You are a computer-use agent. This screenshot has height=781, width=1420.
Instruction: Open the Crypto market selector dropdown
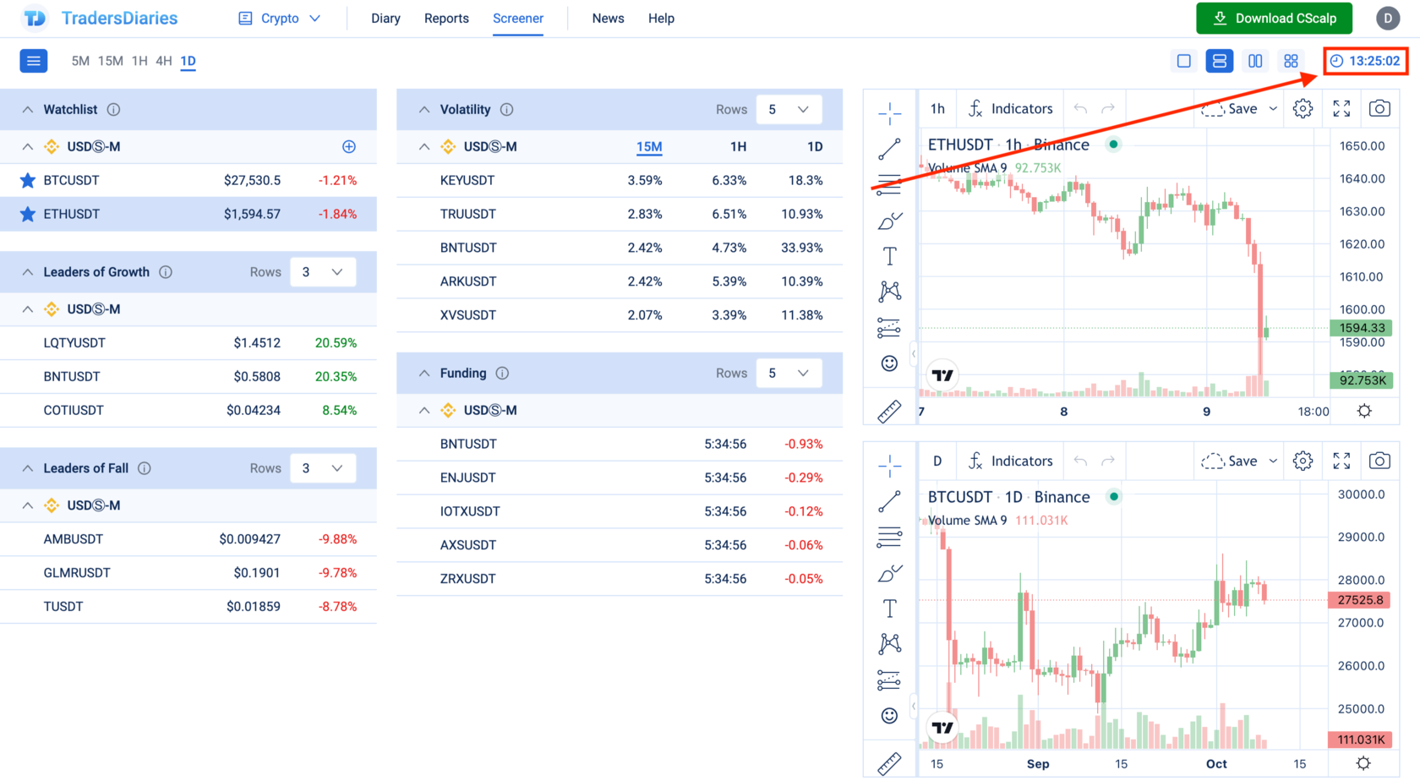coord(279,18)
